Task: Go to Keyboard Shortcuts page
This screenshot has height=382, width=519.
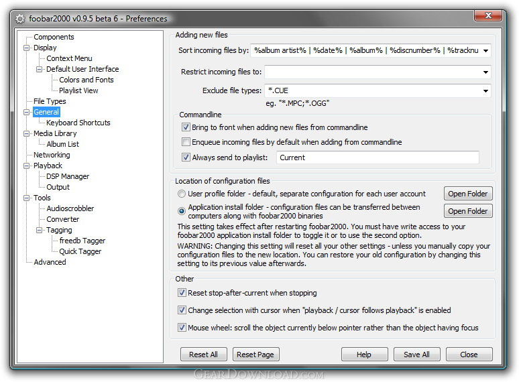Action: 78,123
